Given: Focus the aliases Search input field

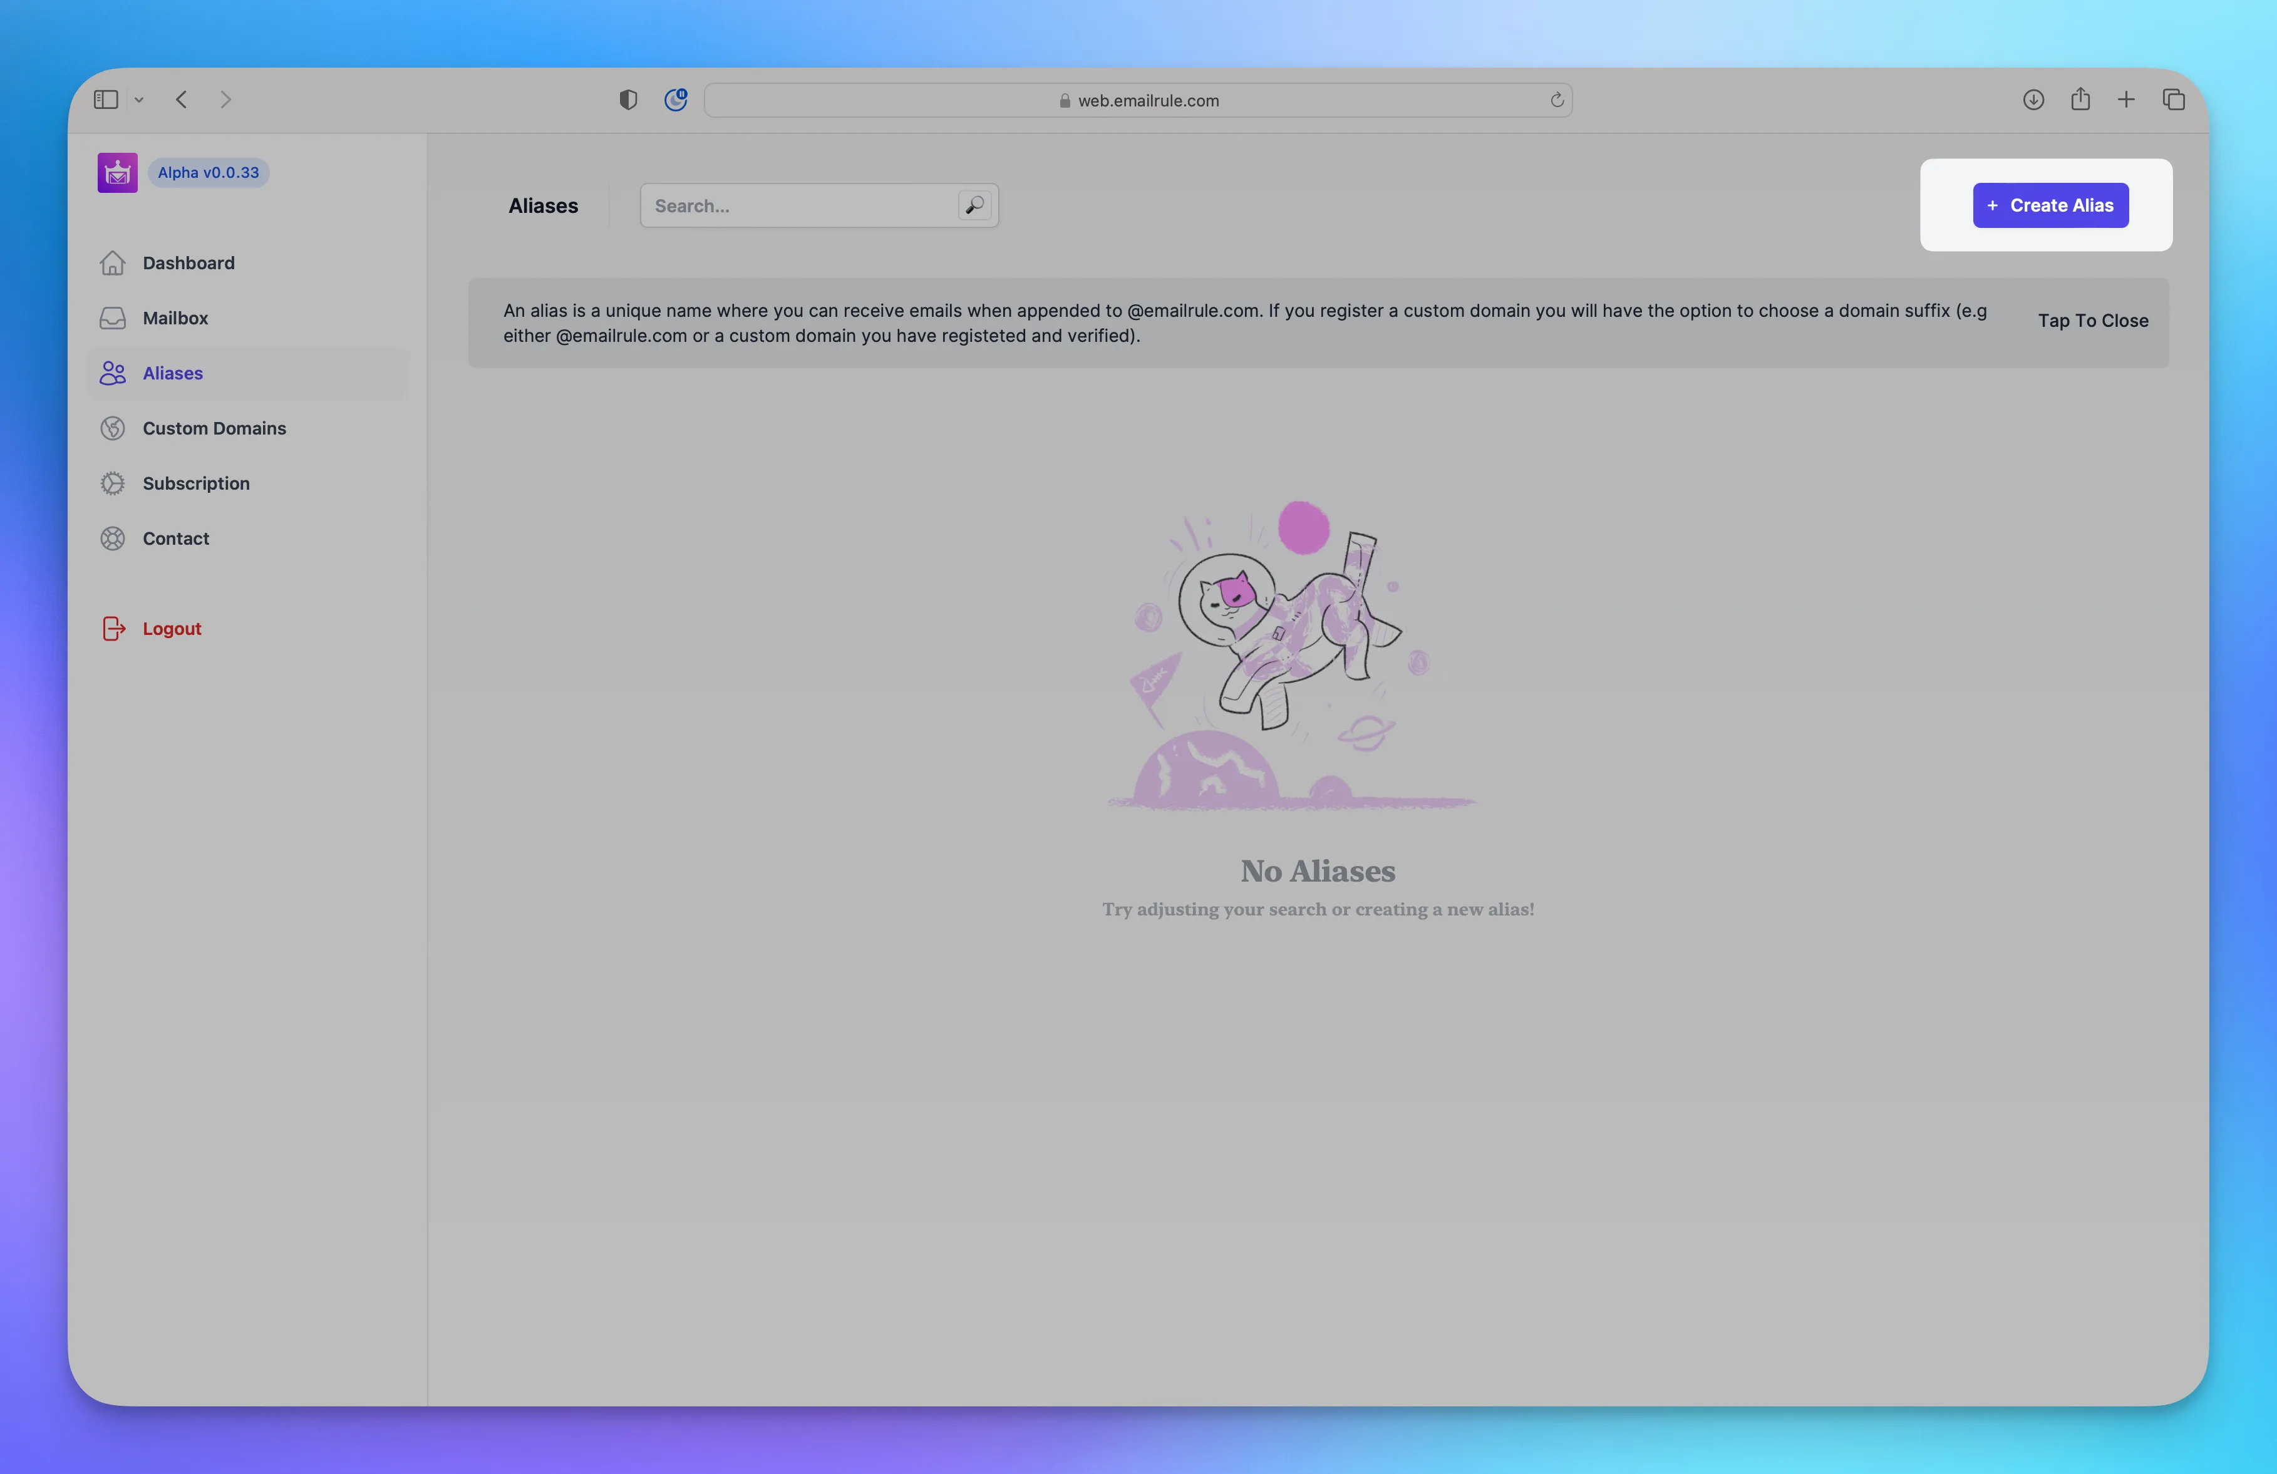Looking at the screenshot, I should (x=799, y=205).
